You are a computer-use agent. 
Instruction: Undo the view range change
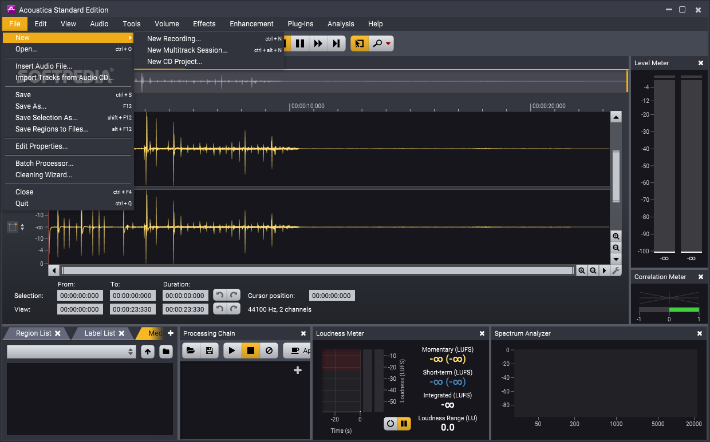pos(219,309)
